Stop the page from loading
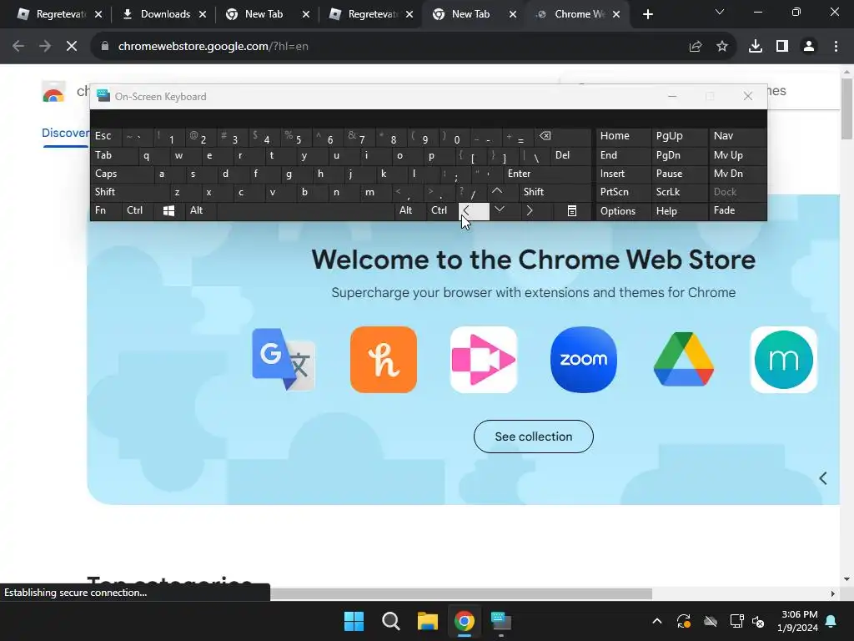 tap(72, 47)
